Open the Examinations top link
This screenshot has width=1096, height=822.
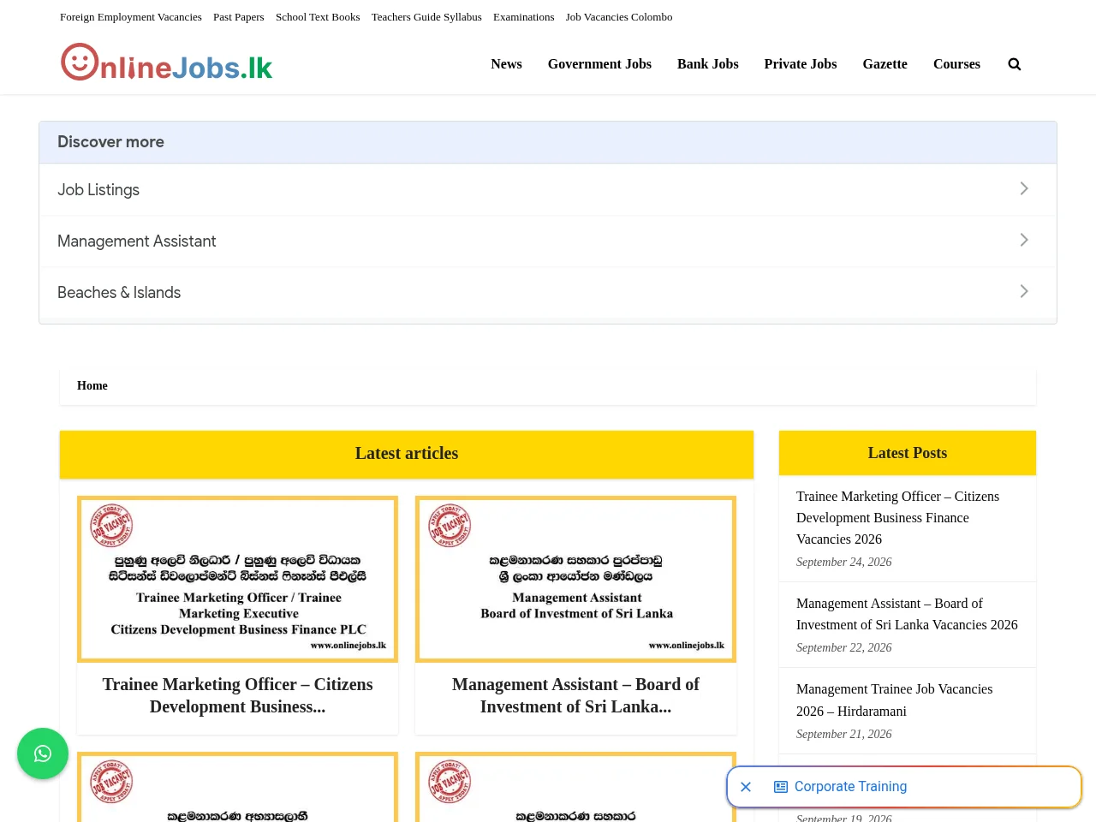[524, 17]
